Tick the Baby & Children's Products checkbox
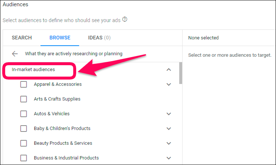 click(24, 129)
